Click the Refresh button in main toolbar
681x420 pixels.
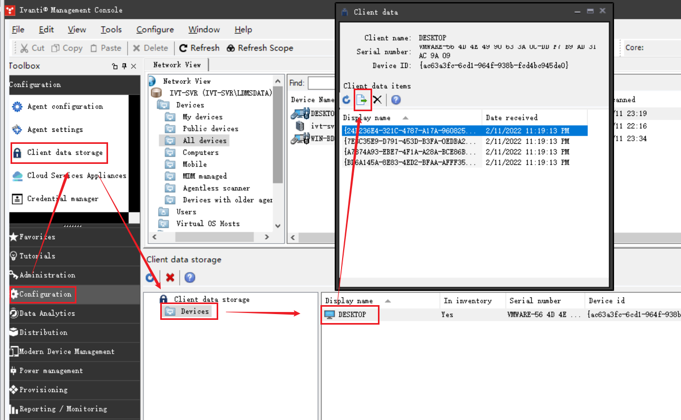[199, 48]
